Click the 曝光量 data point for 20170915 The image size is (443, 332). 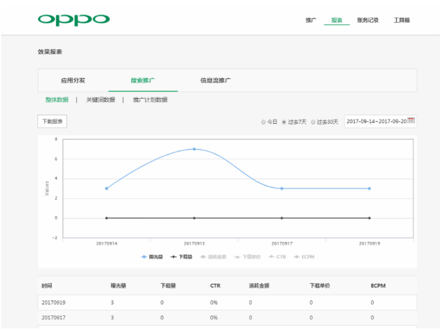tap(194, 149)
